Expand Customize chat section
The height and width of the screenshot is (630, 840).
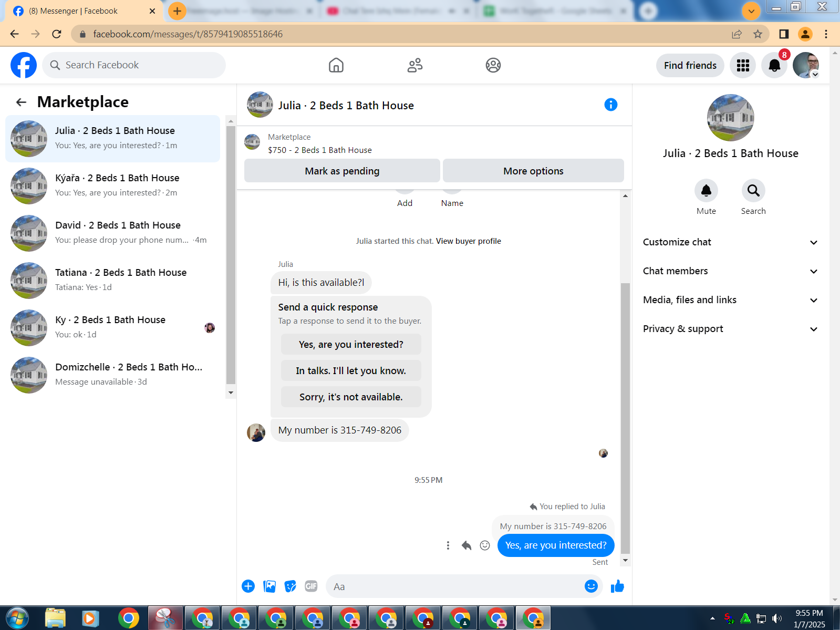pyautogui.click(x=730, y=242)
